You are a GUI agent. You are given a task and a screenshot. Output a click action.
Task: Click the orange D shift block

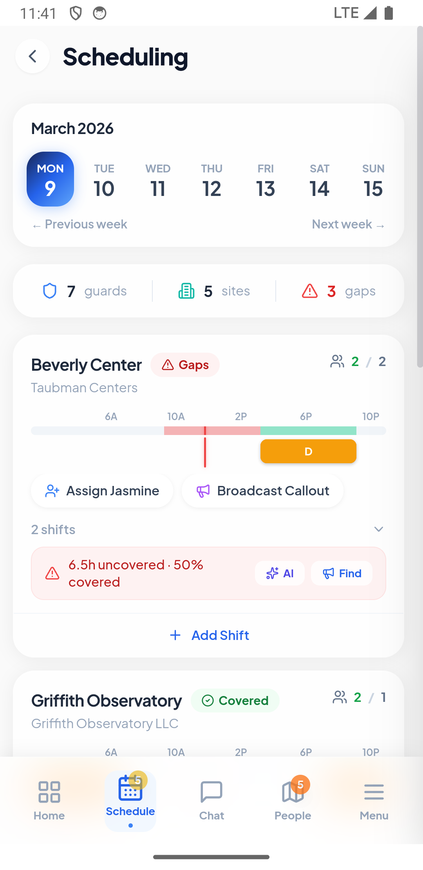tap(308, 451)
